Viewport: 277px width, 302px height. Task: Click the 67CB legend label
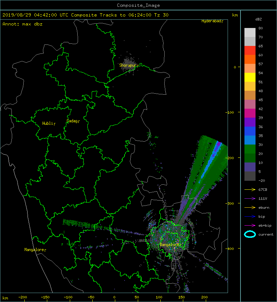click(263, 189)
